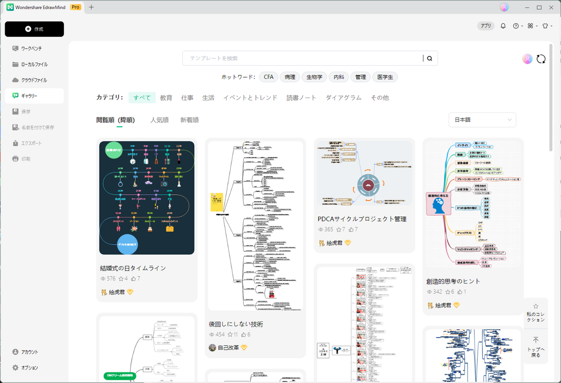Click 名前を付けて保存 in sidebar
The image size is (561, 383).
tap(34, 127)
